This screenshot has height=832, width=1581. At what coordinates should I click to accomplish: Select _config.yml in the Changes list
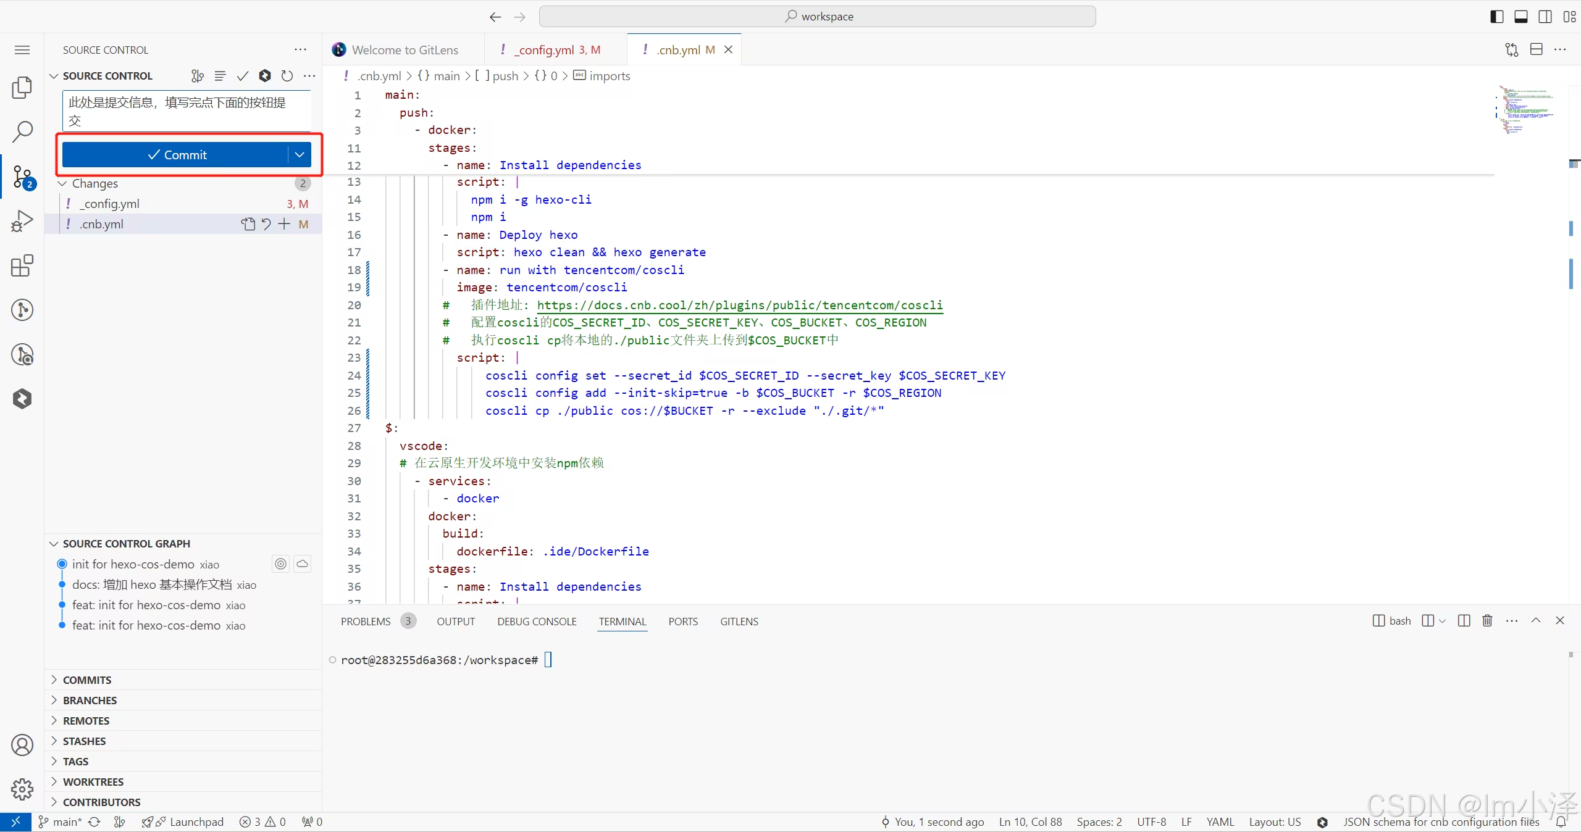(183, 204)
